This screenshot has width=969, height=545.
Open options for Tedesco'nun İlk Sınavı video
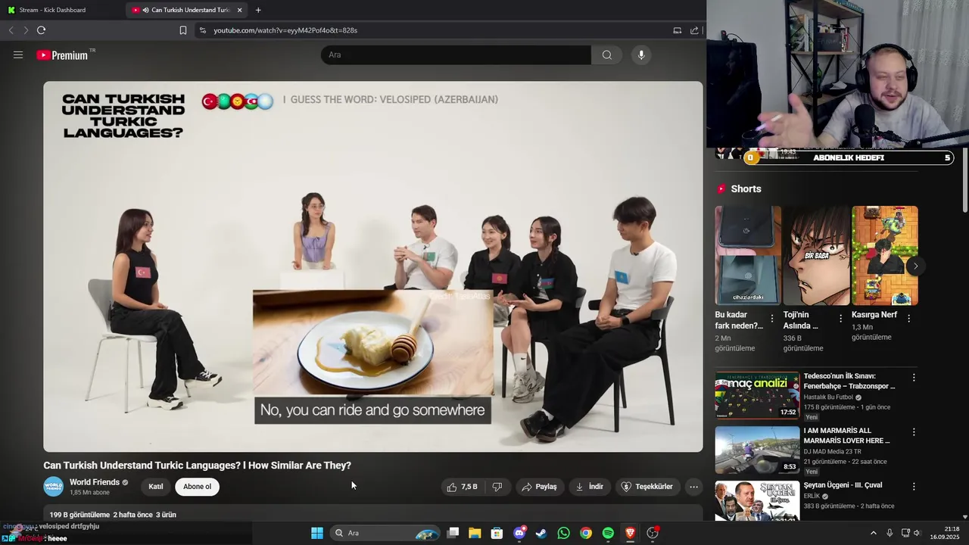click(x=914, y=377)
